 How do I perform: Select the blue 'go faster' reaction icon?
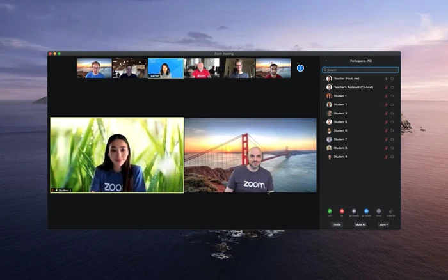(x=366, y=211)
